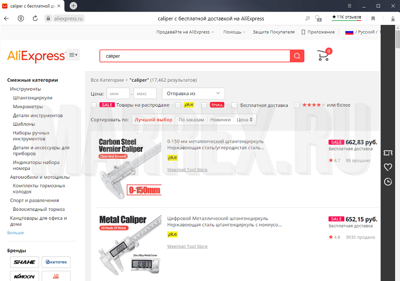The width and height of the screenshot is (400, 281).
Task: Sort results by Новинки
Action: (220, 120)
